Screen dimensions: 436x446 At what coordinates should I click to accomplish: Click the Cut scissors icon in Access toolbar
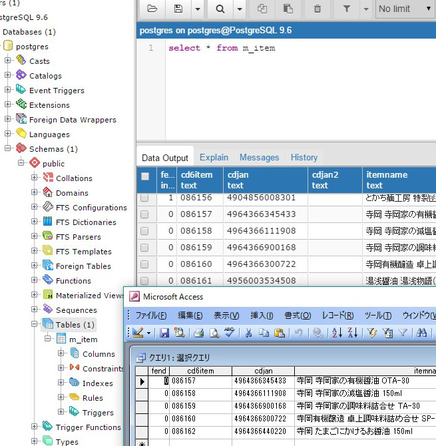click(x=248, y=333)
